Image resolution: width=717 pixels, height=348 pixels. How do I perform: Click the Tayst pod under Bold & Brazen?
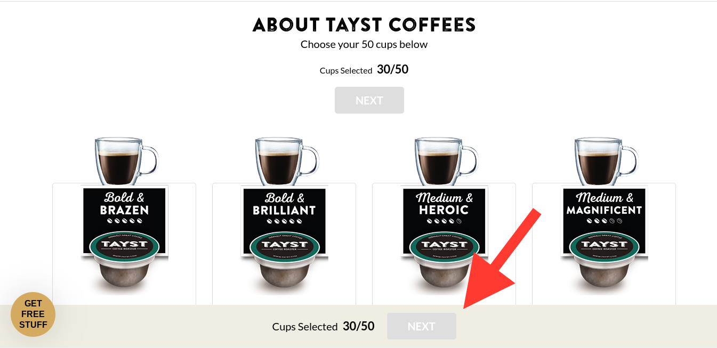[x=124, y=261]
